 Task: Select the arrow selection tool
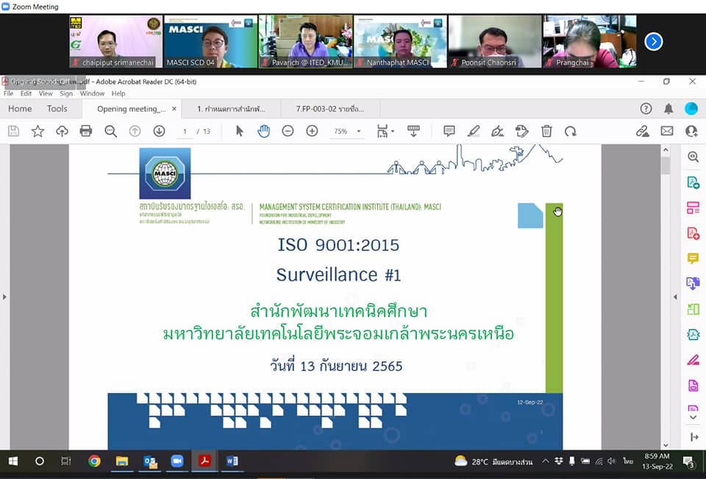(x=240, y=132)
